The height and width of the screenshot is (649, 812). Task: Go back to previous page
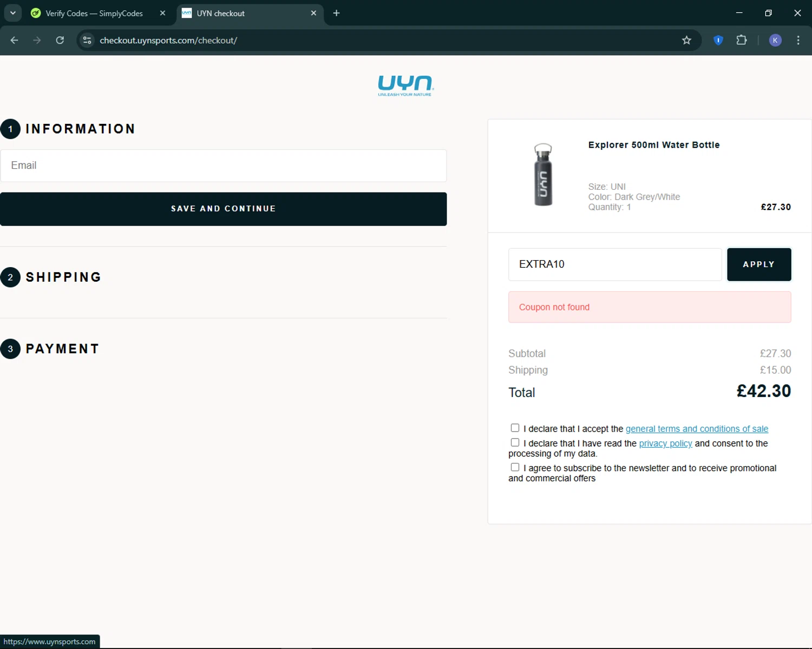pos(15,40)
